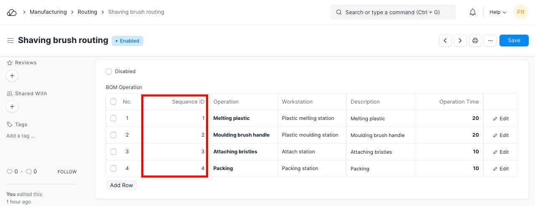Select the Packing row checkbox
The width and height of the screenshot is (535, 206).
click(113, 168)
